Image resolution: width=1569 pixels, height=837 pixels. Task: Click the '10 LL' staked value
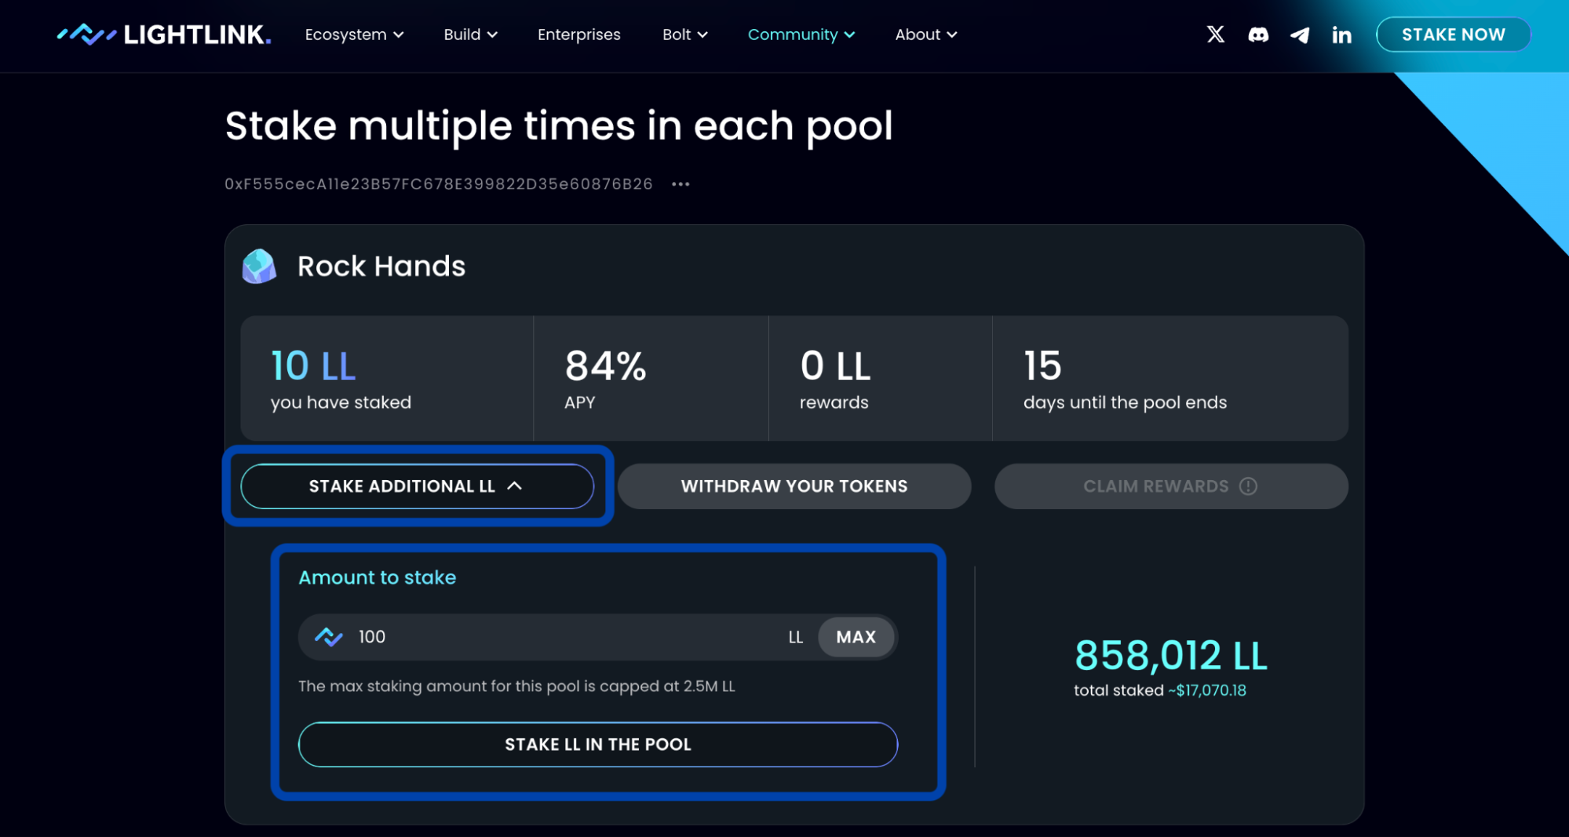click(x=313, y=366)
